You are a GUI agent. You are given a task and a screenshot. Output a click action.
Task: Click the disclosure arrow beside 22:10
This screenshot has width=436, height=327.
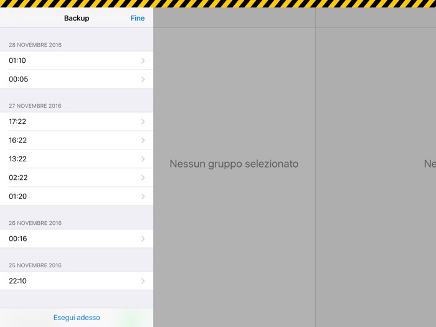(143, 281)
